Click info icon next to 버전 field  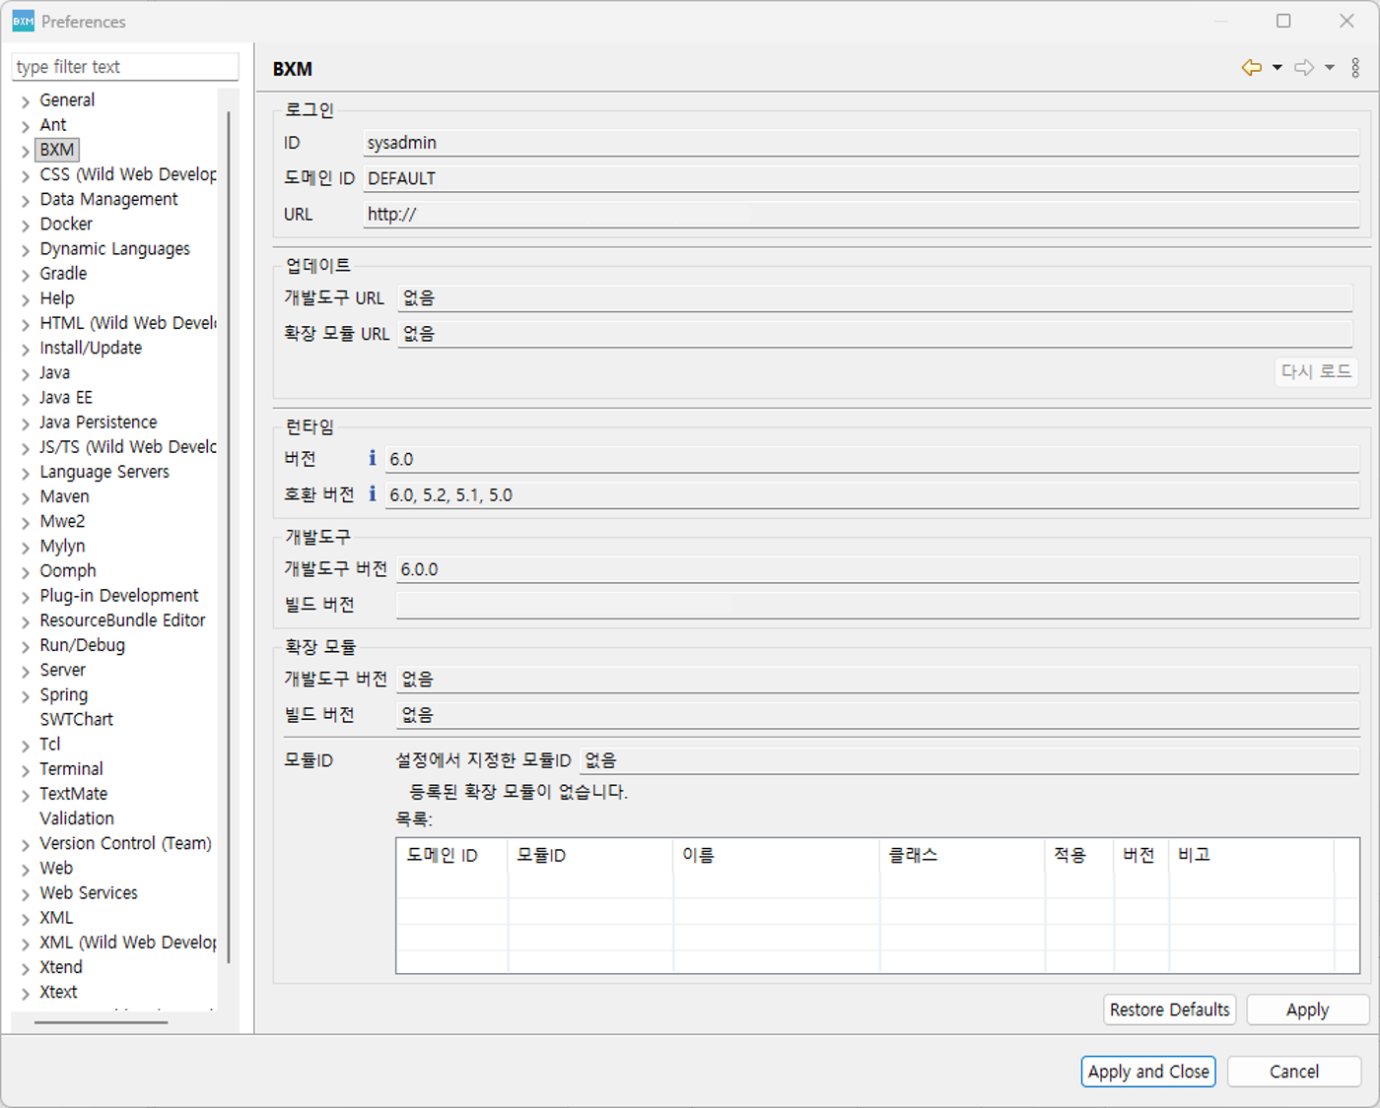(x=372, y=458)
